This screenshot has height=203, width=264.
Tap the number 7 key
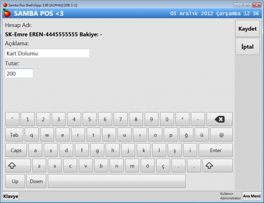pos(121,119)
